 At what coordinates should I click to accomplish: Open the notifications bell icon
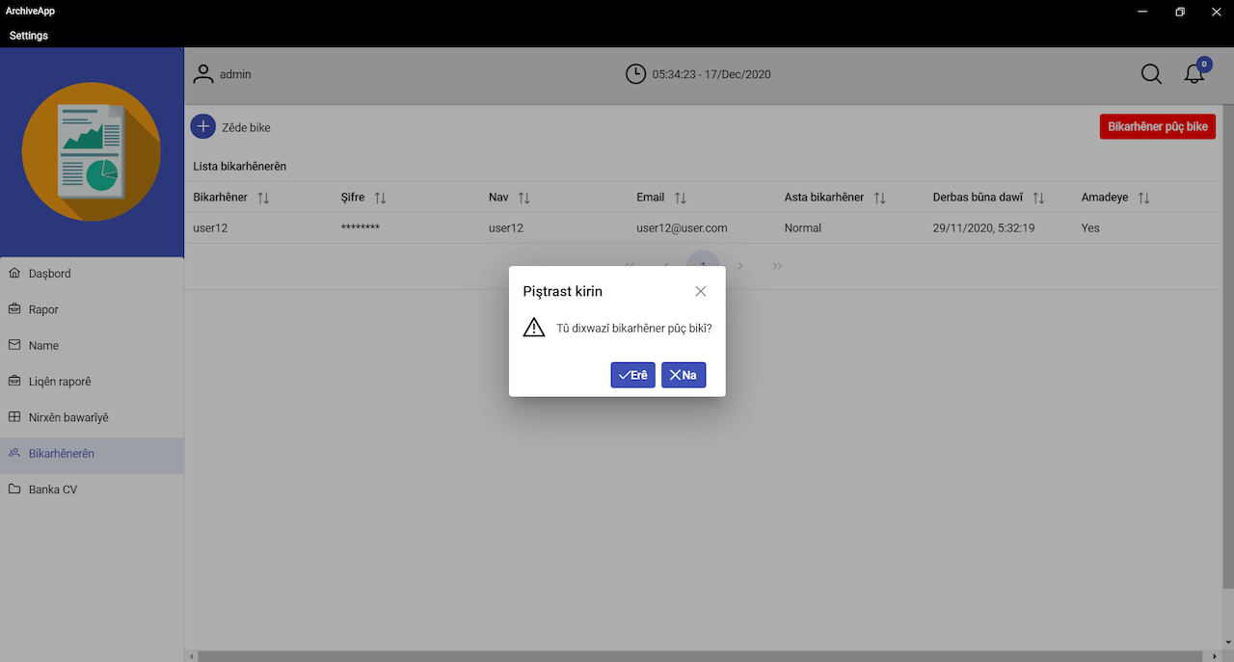pos(1194,74)
